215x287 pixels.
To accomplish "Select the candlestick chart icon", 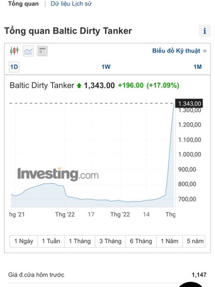I will pyautogui.click(x=14, y=51).
